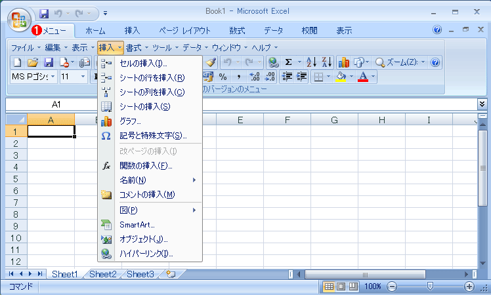
Task: Click the New blank document icon
Action: pos(18,62)
